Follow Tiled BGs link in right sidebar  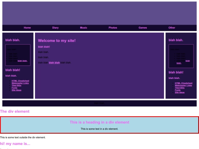tap(179, 88)
